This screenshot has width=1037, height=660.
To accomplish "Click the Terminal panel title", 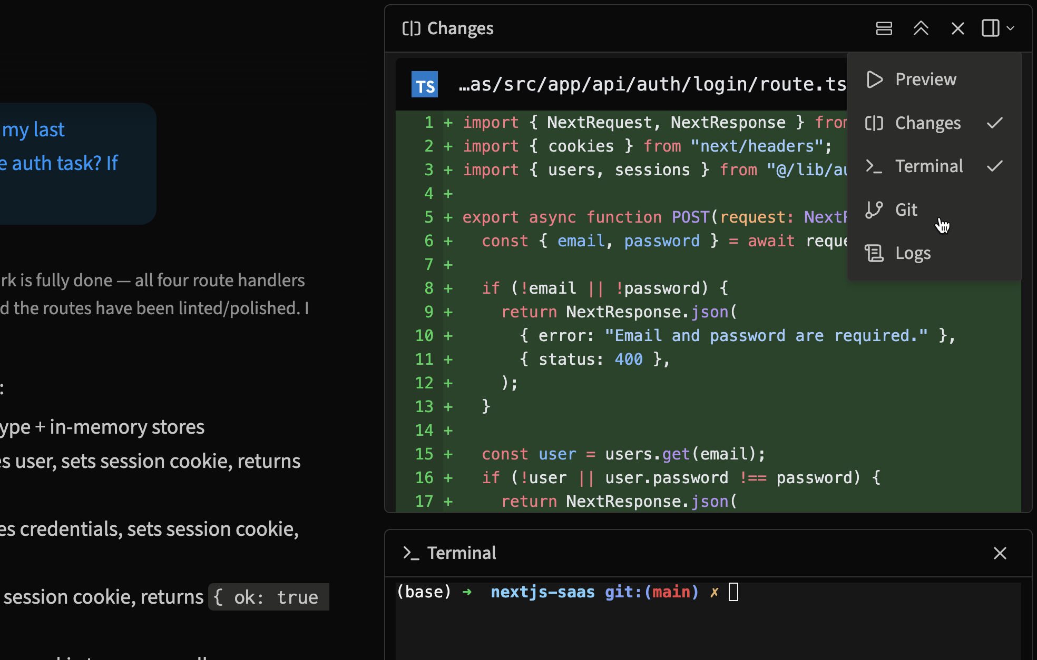I will click(x=462, y=553).
